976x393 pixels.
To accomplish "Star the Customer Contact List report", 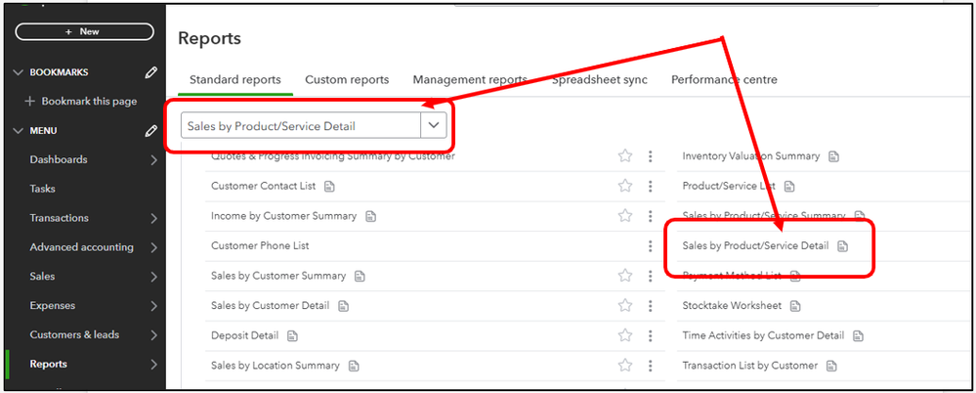I will pyautogui.click(x=625, y=186).
